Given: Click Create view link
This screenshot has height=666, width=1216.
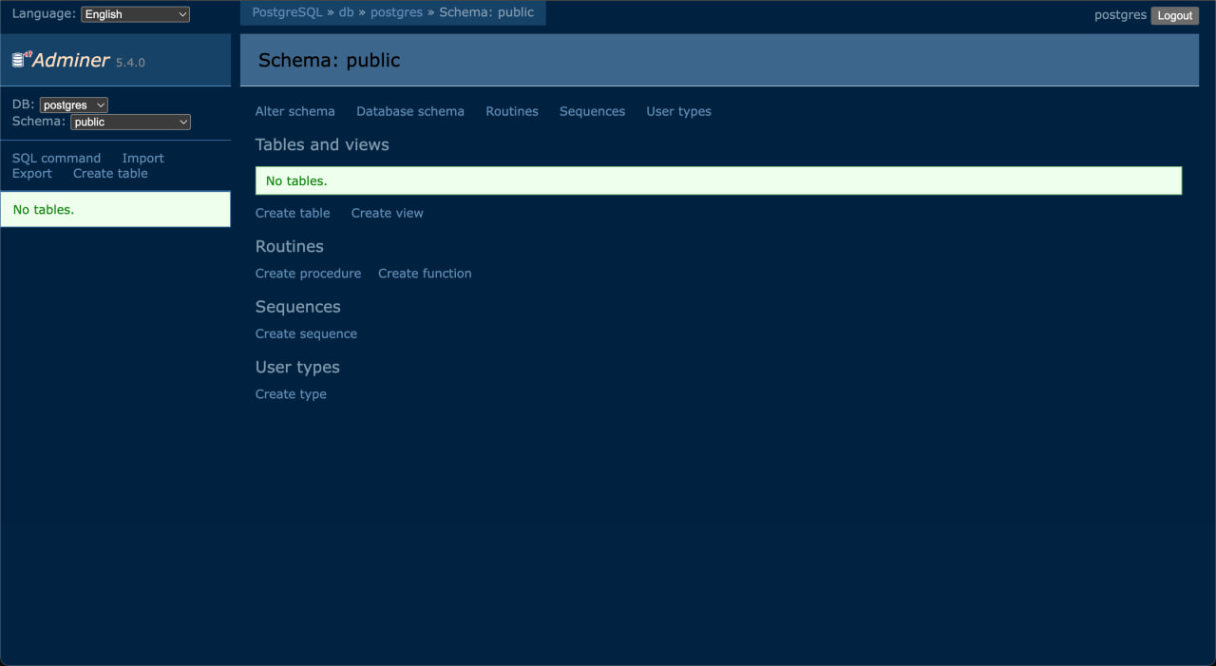Looking at the screenshot, I should [x=387, y=213].
